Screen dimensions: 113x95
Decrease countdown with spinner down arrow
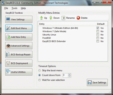(x=69, y=76)
